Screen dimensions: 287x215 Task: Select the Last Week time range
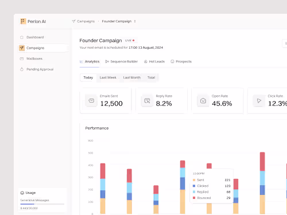108,77
